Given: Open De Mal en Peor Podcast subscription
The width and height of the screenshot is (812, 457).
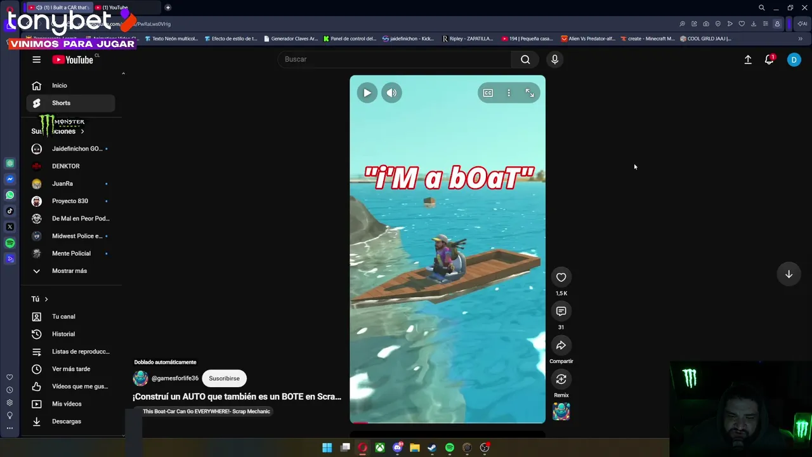Looking at the screenshot, I should coord(70,218).
